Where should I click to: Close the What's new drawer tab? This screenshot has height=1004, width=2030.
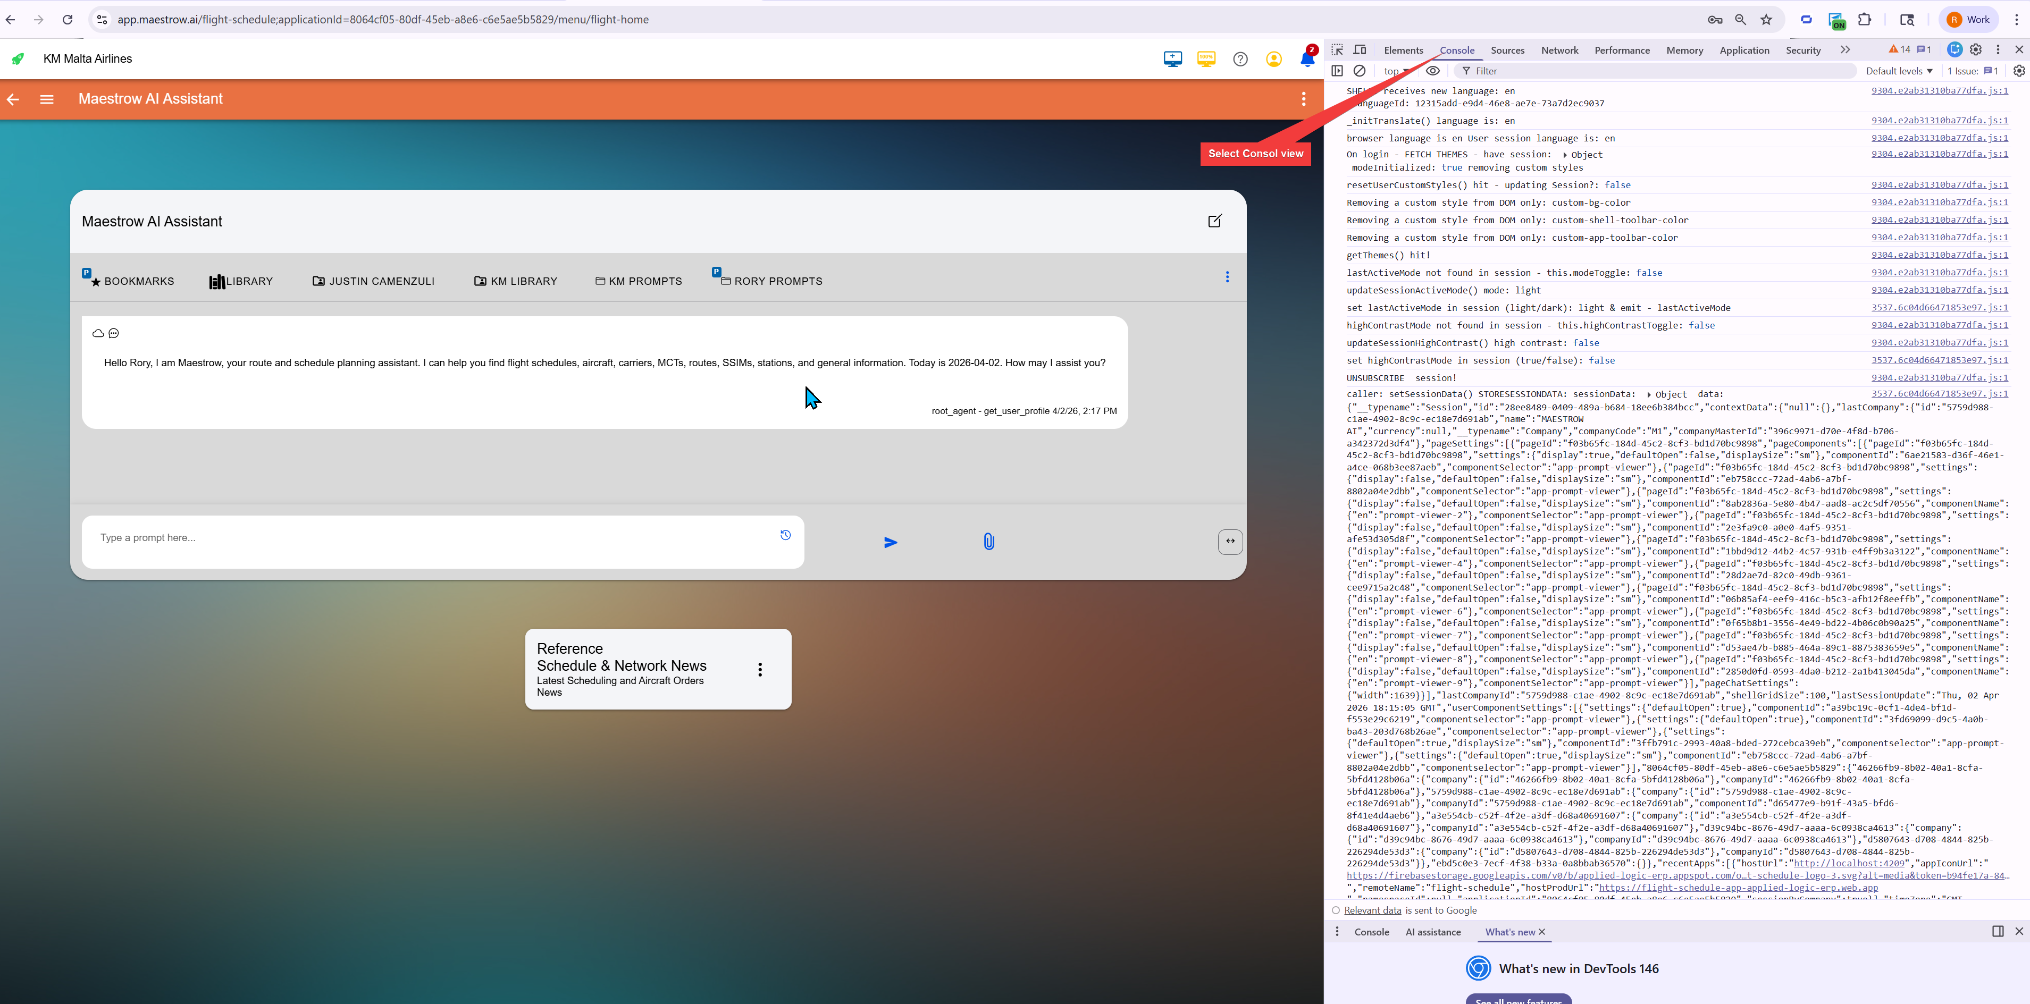[1542, 932]
